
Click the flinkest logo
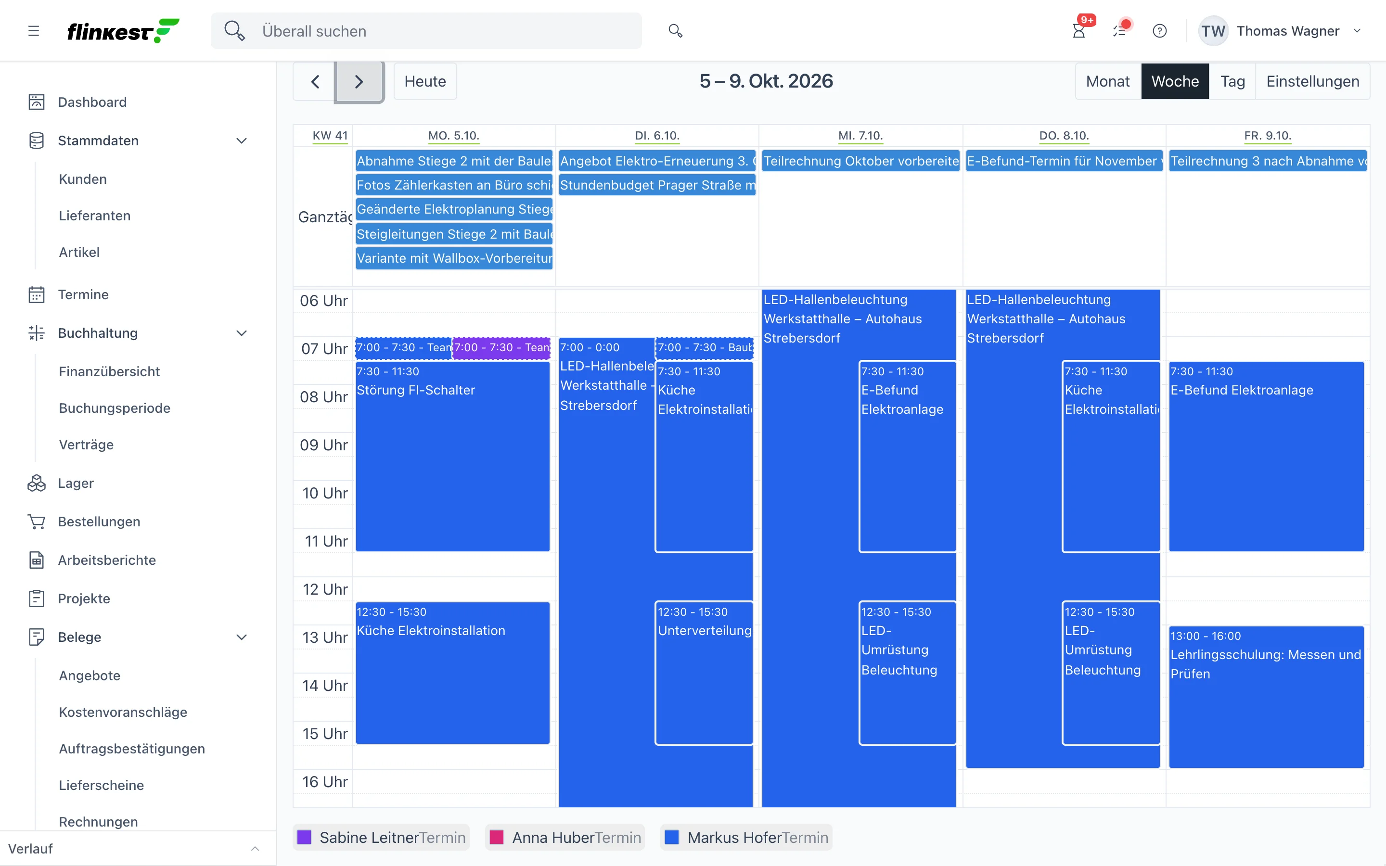tap(123, 31)
